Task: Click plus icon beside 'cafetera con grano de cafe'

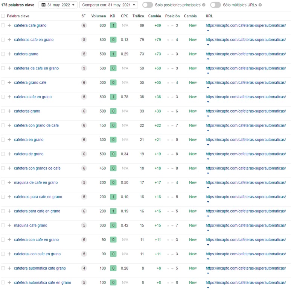Action: (9, 125)
